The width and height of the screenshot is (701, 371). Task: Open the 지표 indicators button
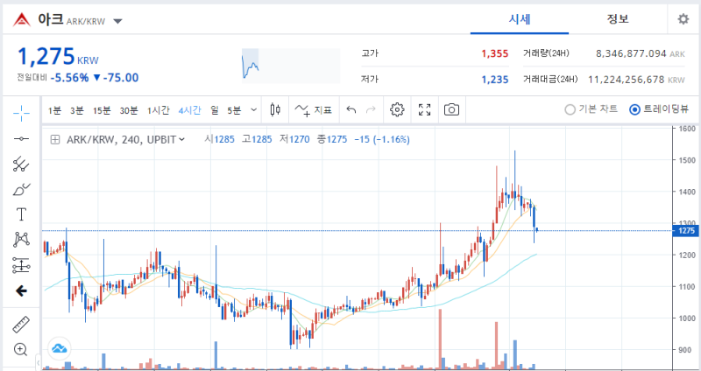314,109
